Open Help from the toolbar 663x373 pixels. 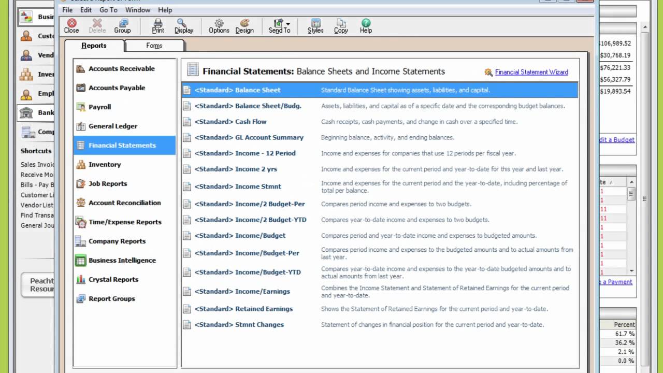click(366, 26)
